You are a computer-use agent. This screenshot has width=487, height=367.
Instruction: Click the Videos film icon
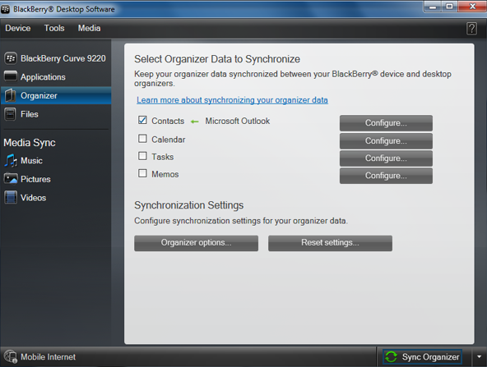(x=11, y=197)
